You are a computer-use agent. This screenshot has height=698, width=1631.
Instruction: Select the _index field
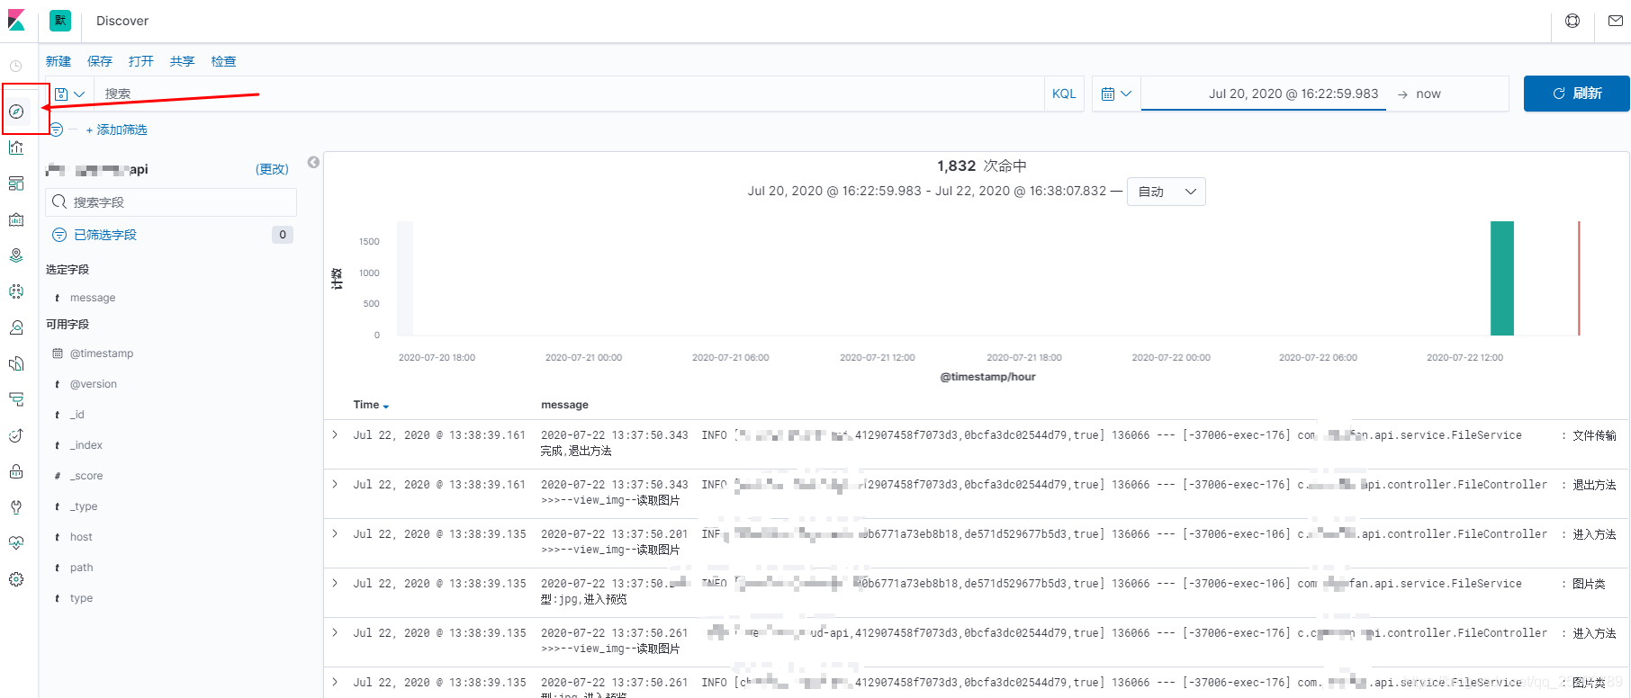[x=86, y=445]
